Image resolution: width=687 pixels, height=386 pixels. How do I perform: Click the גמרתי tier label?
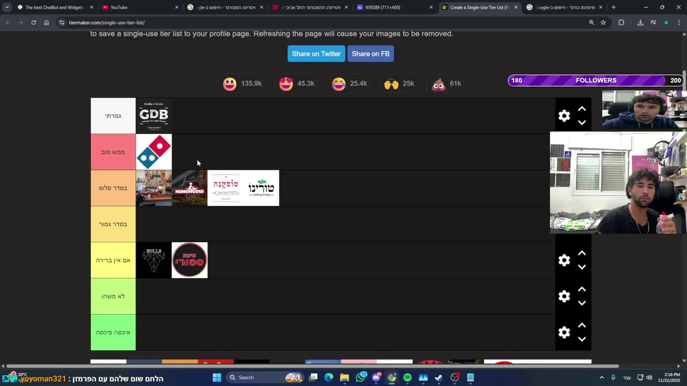(113, 116)
